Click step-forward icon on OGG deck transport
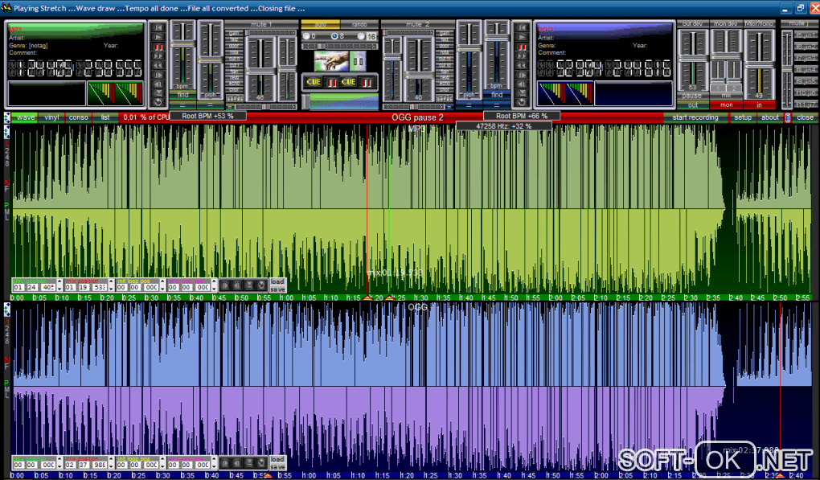 tap(522, 75)
